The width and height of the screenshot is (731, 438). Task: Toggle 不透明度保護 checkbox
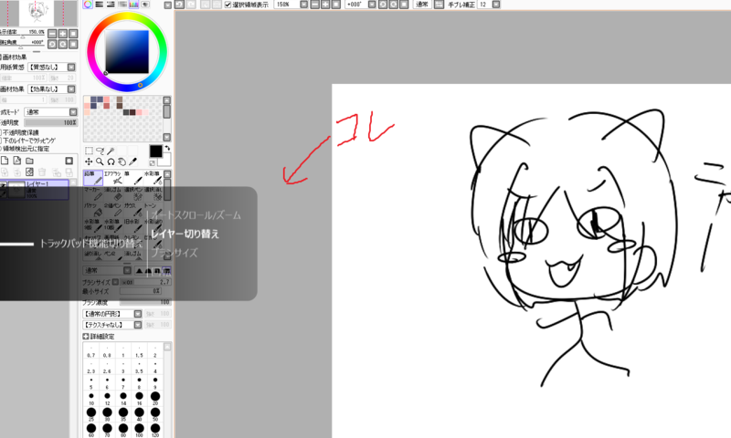click(x=1, y=132)
